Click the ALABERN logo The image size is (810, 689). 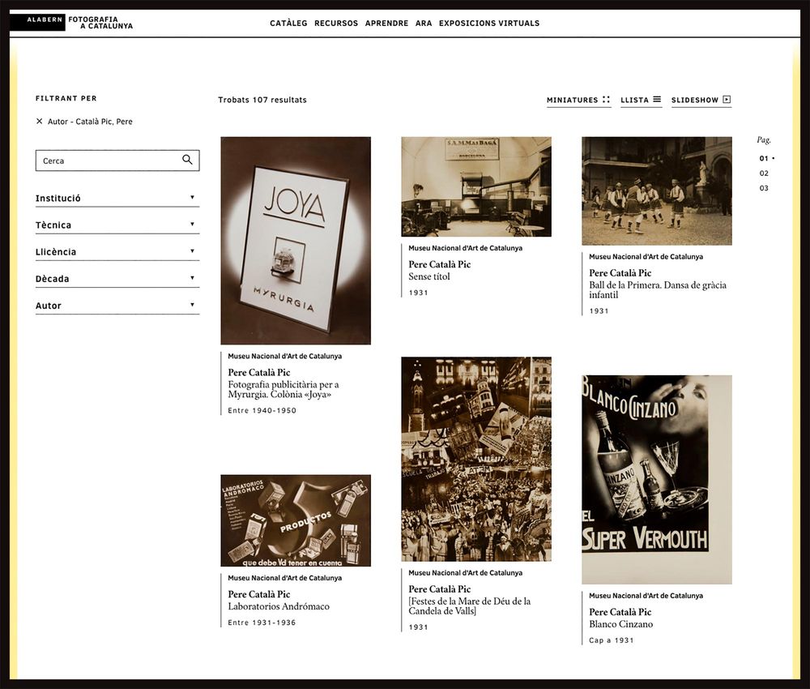tap(38, 22)
